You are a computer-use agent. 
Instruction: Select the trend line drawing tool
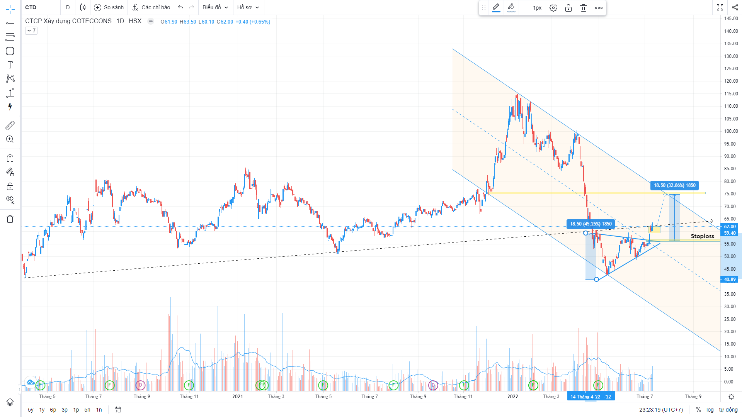(x=10, y=23)
